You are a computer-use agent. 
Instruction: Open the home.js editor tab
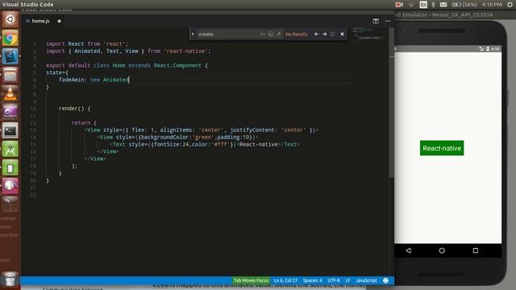tap(40, 21)
